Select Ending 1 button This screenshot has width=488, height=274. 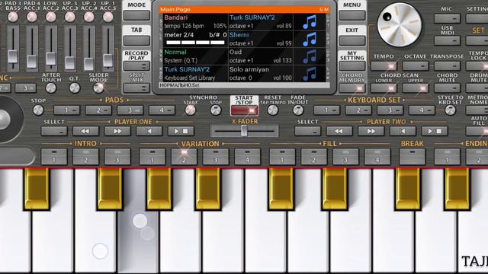448,157
